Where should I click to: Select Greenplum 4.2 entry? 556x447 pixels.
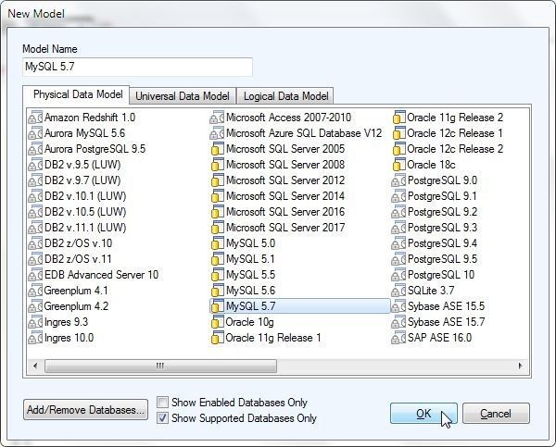tap(69, 306)
